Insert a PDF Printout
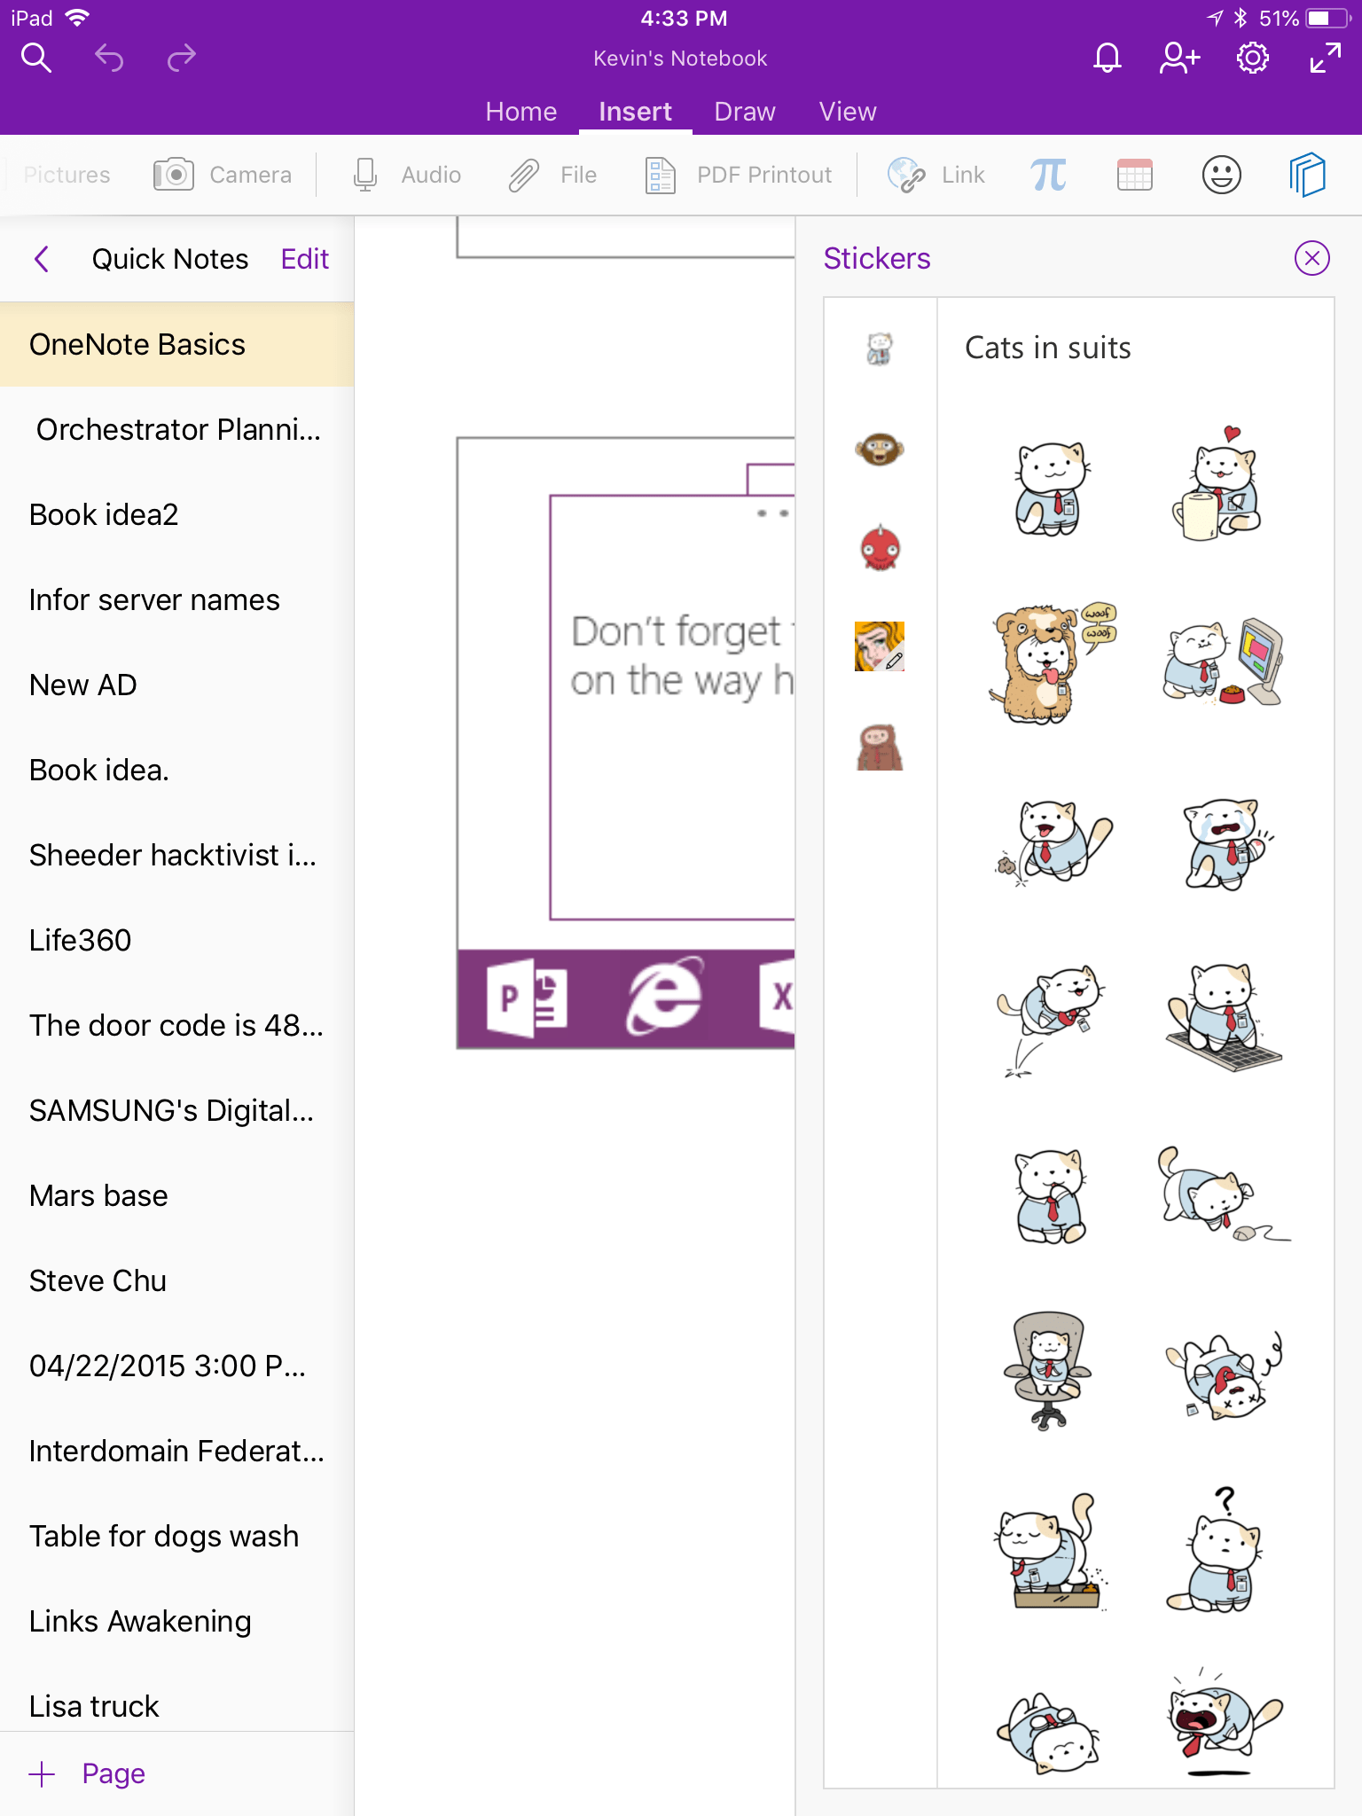 click(x=739, y=175)
